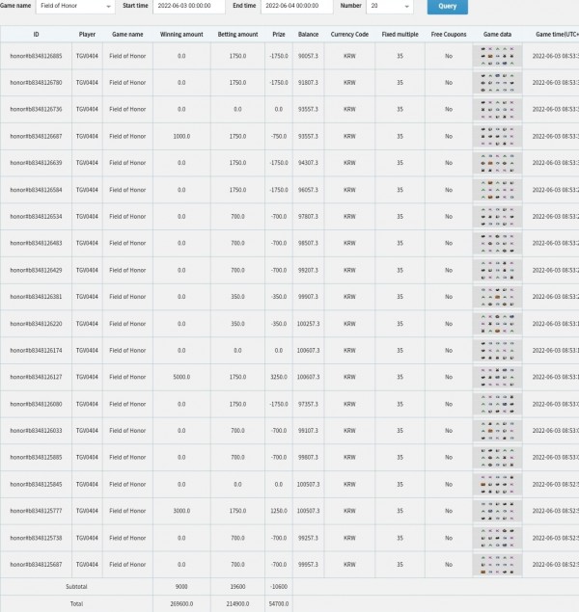Screen dimensions: 579x612
Task: View game data thumbnail for honor#b8348126127
Action: 497,377
